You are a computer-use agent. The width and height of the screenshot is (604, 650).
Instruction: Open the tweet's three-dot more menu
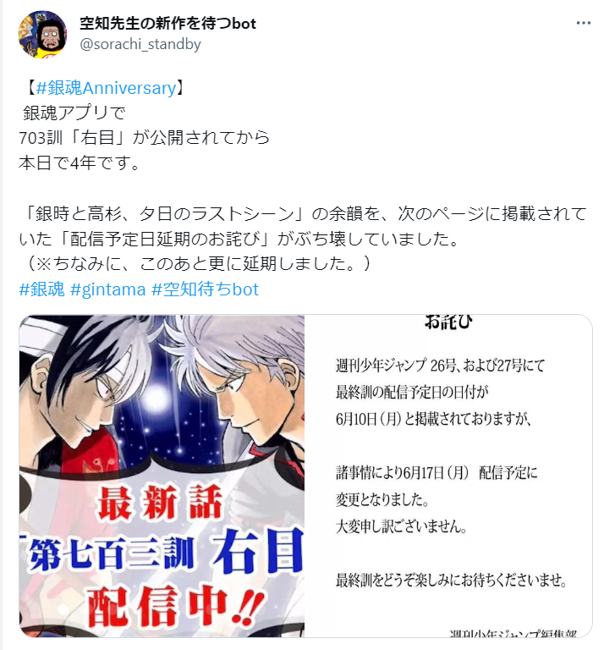[584, 23]
